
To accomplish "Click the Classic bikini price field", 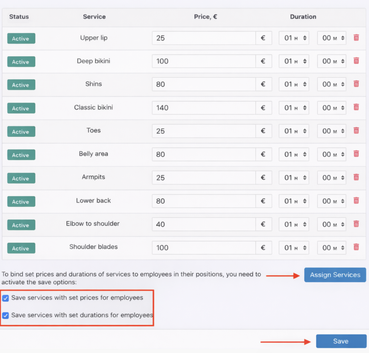I will (204, 108).
